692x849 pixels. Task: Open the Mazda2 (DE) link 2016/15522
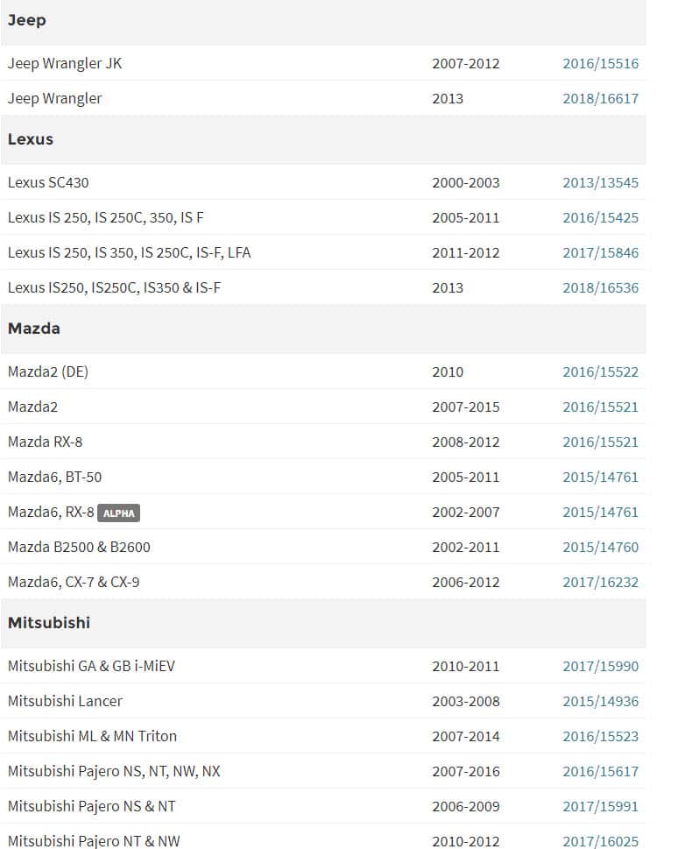click(x=600, y=371)
